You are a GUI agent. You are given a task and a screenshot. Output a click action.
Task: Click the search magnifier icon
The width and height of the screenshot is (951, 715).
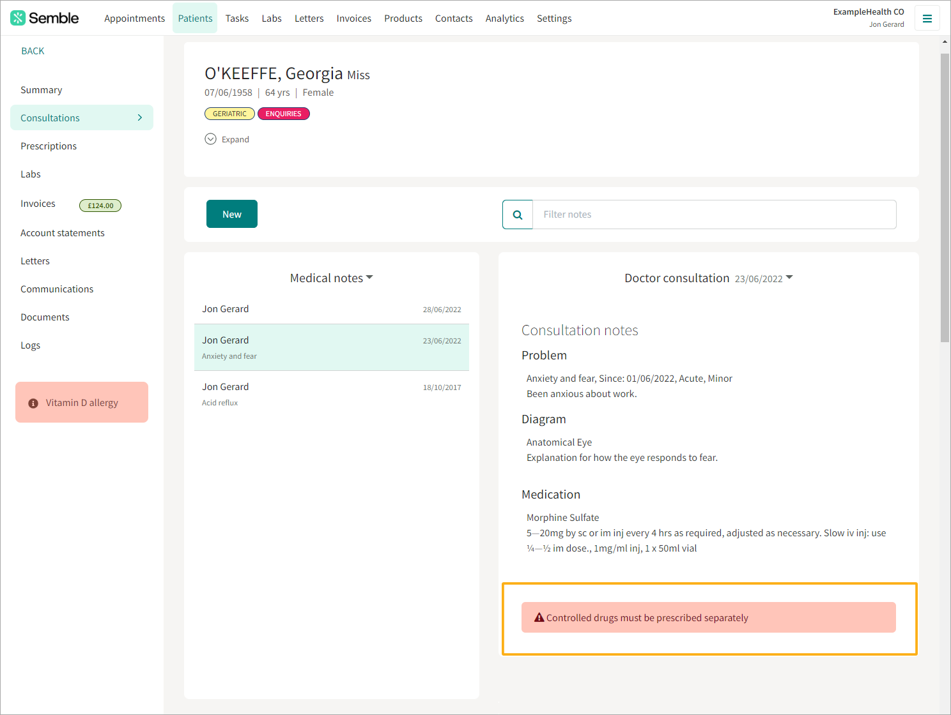[x=518, y=214]
